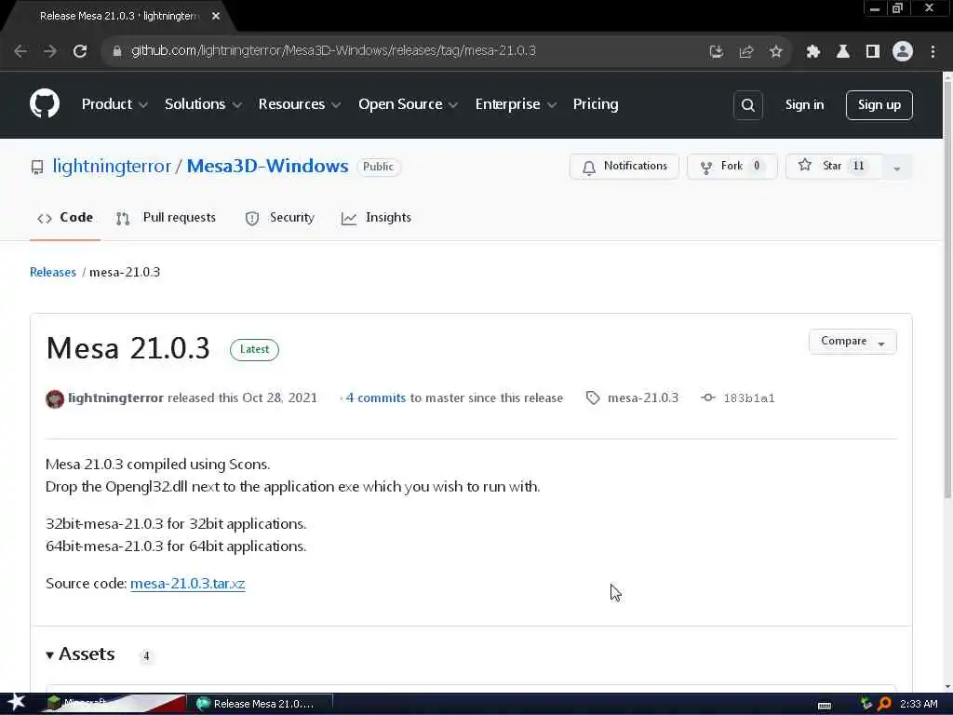Click the Notifications button

coord(624,167)
